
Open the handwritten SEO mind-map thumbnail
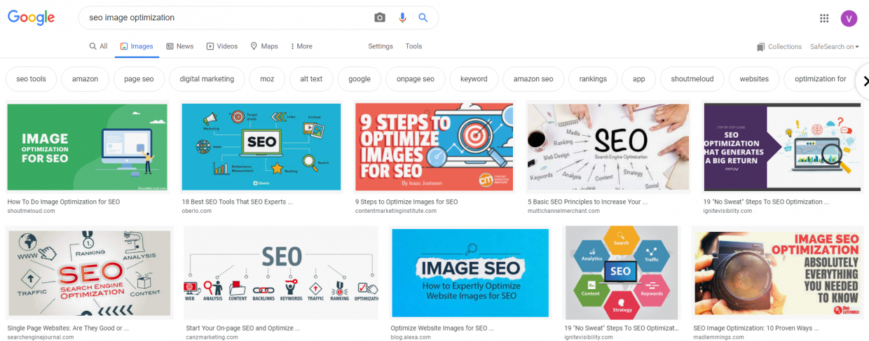(x=608, y=147)
